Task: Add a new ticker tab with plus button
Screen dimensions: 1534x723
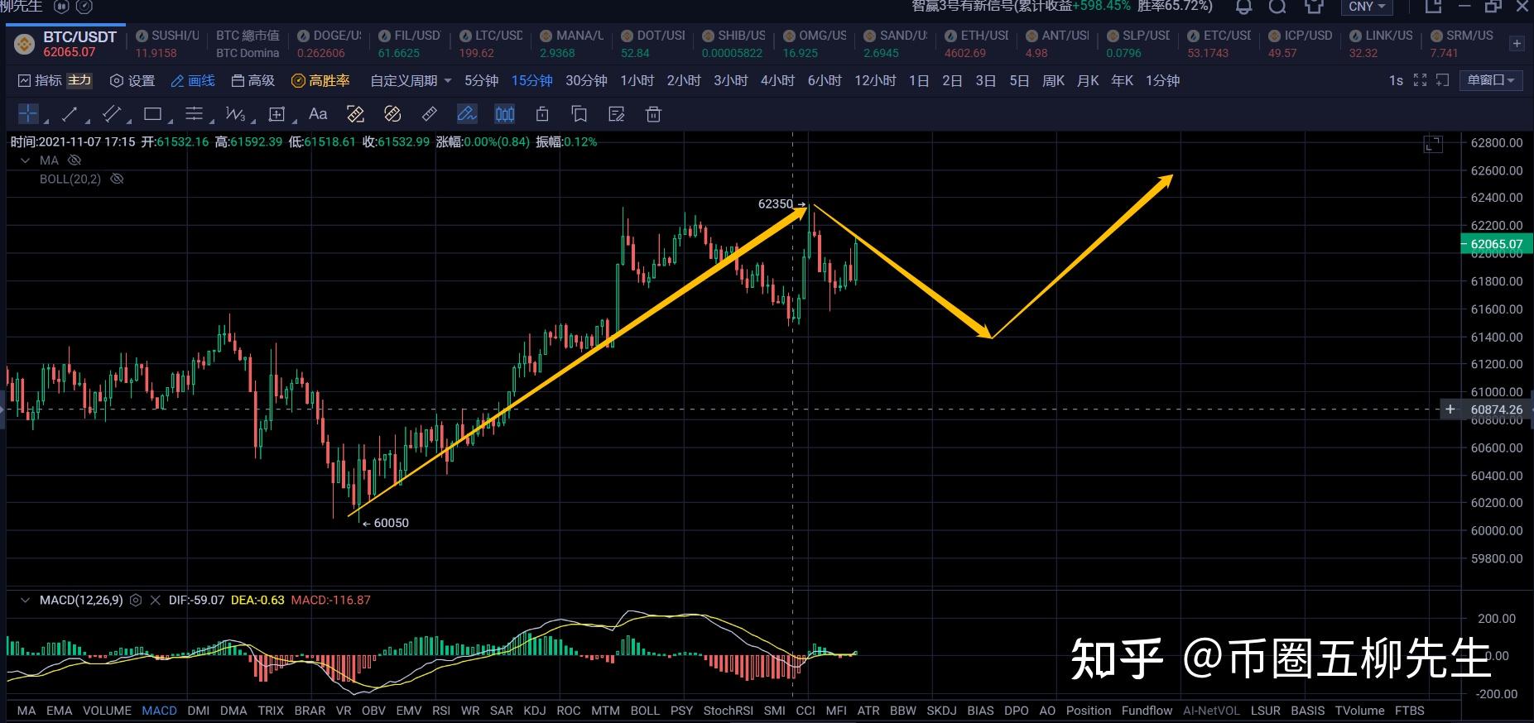Action: coord(1517,44)
